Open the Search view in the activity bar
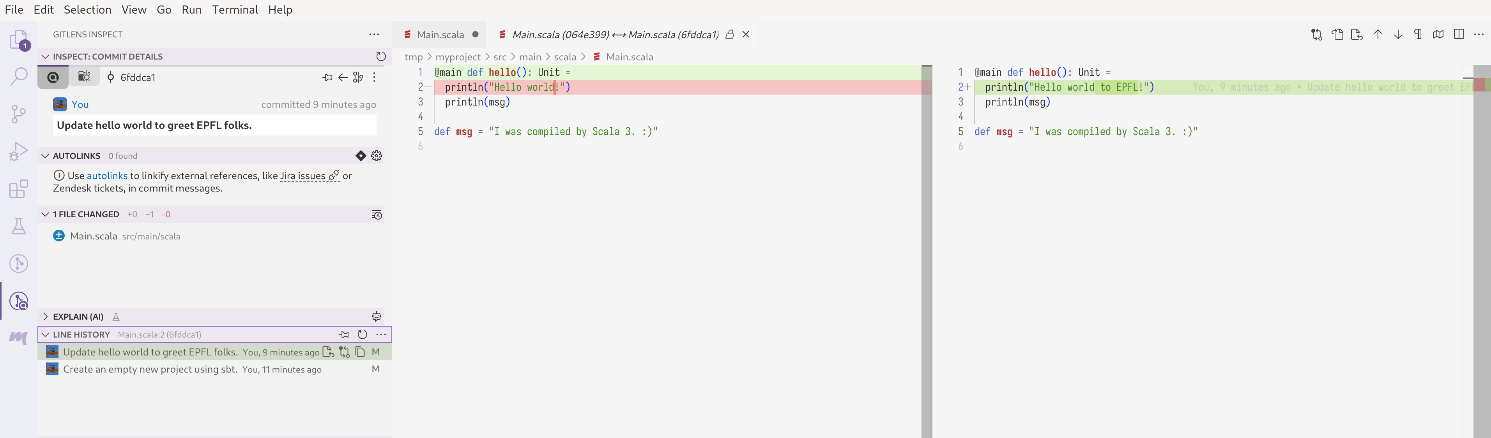Screen dimensions: 1491x438 pyautogui.click(x=19, y=76)
